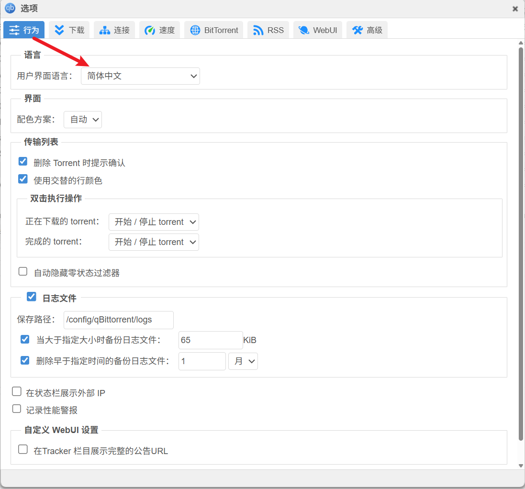Close the 选项 dialog window
Viewport: 525px width, 489px height.
pos(515,9)
